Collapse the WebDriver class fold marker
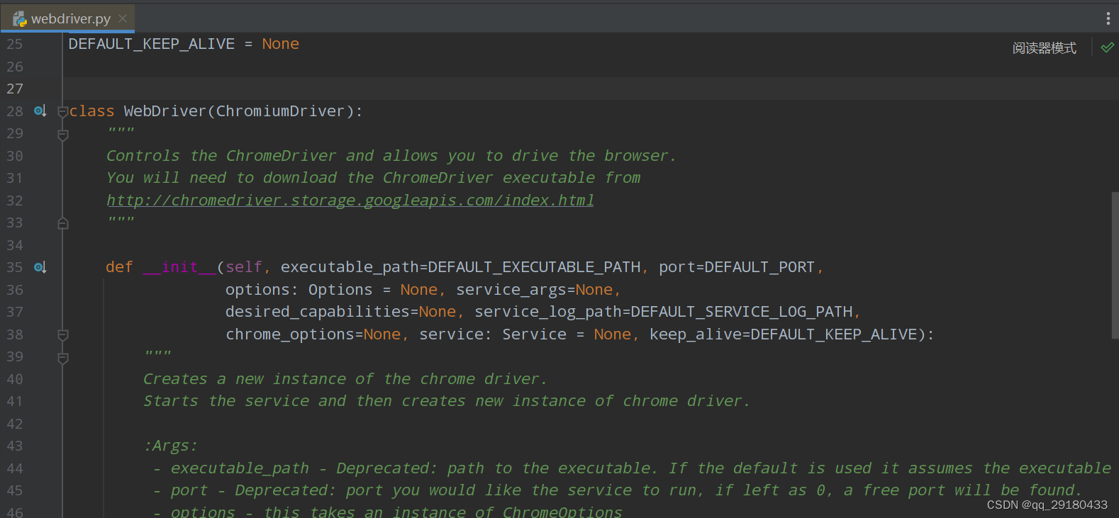1119x518 pixels. click(62, 111)
